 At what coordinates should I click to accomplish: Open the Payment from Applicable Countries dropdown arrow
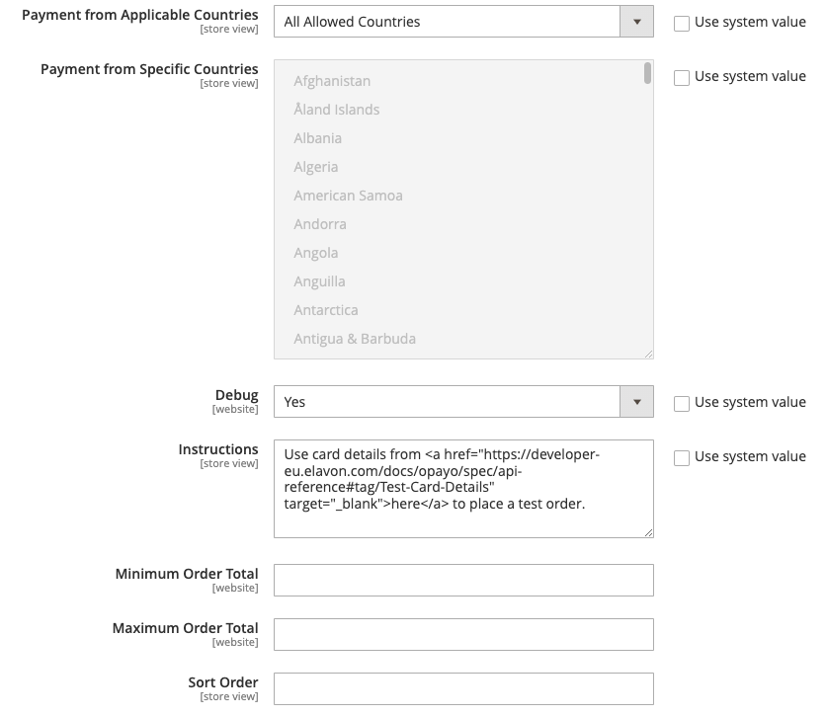[x=636, y=22]
